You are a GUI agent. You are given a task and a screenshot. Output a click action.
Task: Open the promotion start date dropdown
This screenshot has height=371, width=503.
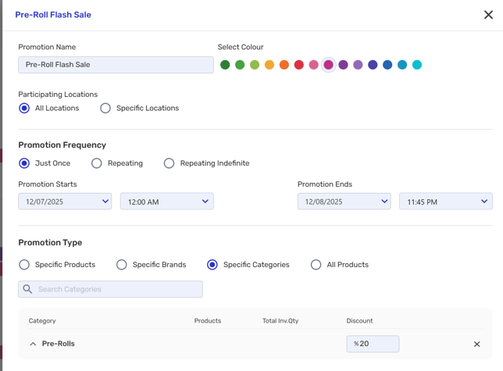[x=65, y=202]
